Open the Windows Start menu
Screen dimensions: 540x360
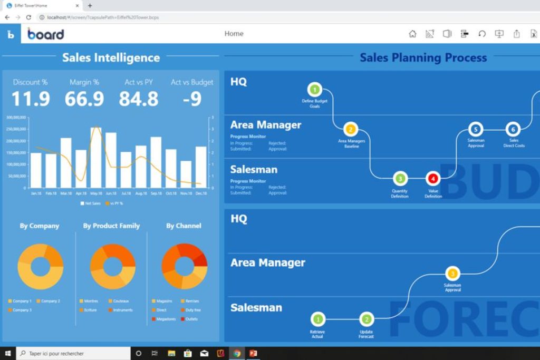click(8, 354)
